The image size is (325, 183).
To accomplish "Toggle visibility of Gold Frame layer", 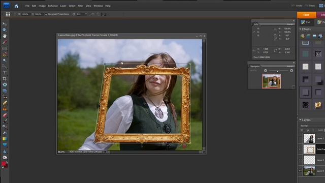I will [x=300, y=149].
